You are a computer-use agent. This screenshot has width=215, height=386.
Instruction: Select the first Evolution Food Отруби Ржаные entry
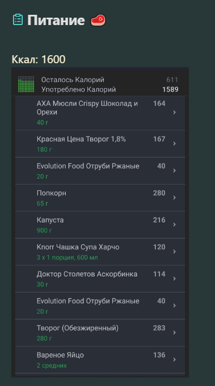click(100, 171)
